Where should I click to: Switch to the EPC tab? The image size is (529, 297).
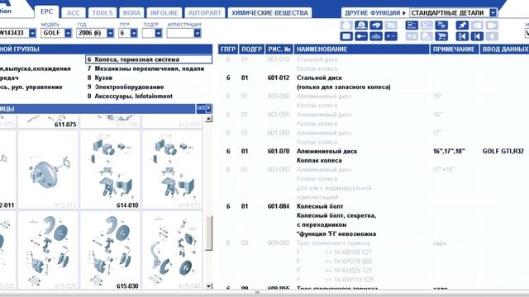46,12
